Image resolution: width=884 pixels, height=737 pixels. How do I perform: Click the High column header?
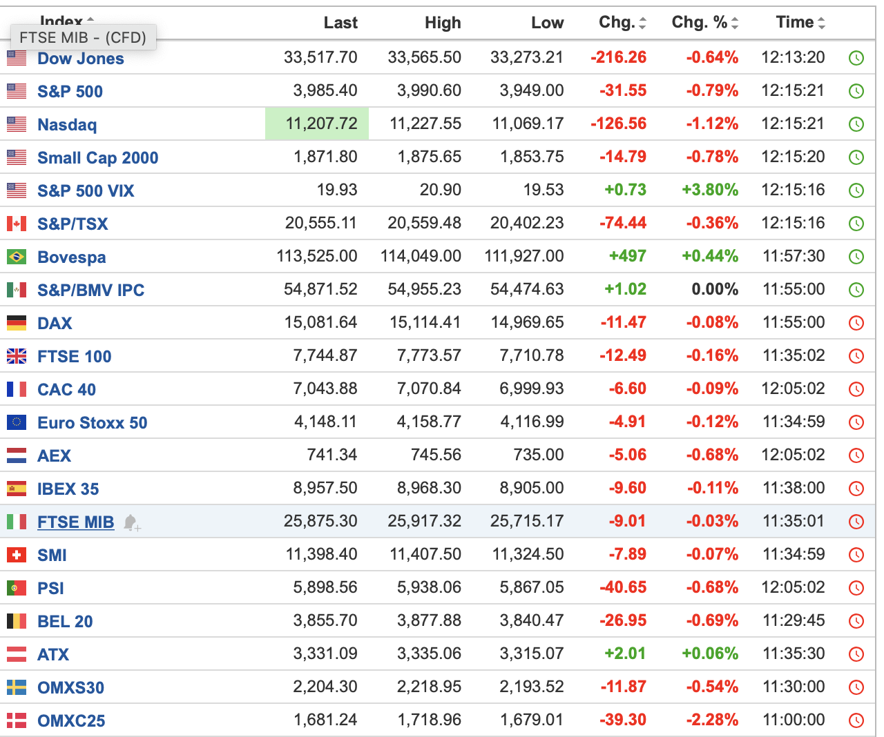(x=443, y=23)
